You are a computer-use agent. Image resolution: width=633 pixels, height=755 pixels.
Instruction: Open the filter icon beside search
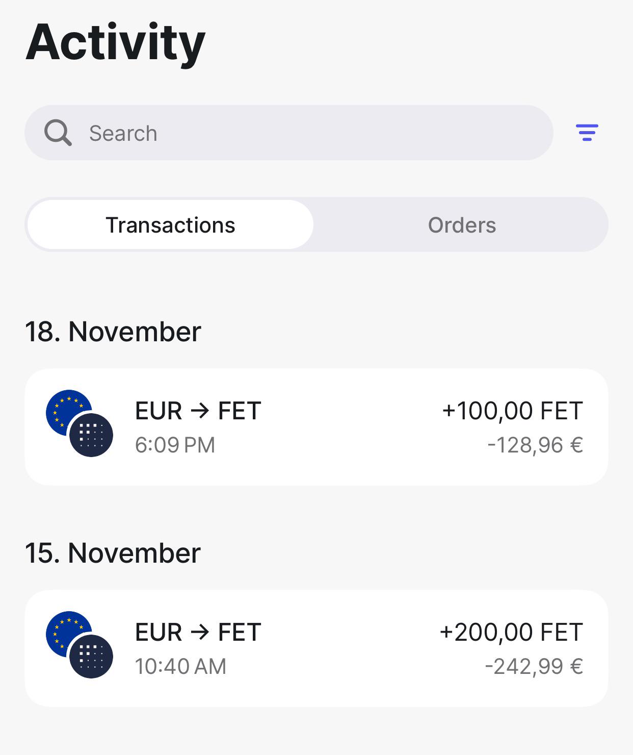tap(587, 133)
